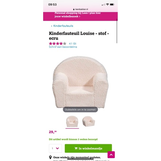Screen dimensions: 161x161
Task: Click the main armchair product image
Action: click(80, 82)
